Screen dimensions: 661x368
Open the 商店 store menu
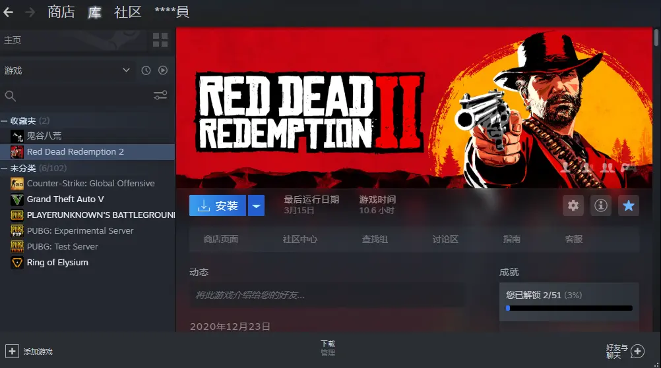(61, 12)
